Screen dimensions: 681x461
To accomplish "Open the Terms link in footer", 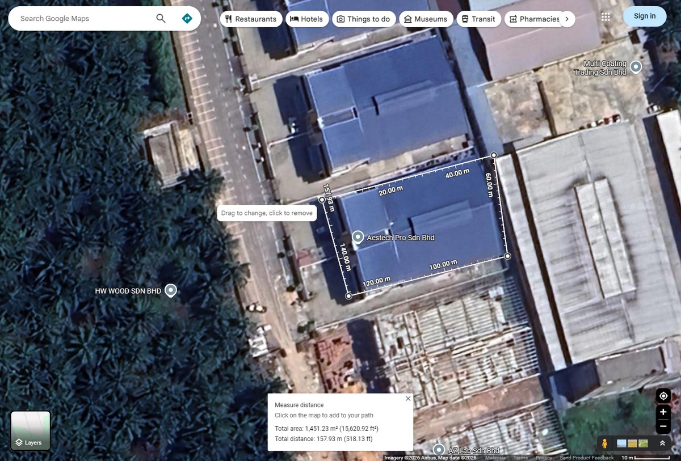I will click(520, 458).
